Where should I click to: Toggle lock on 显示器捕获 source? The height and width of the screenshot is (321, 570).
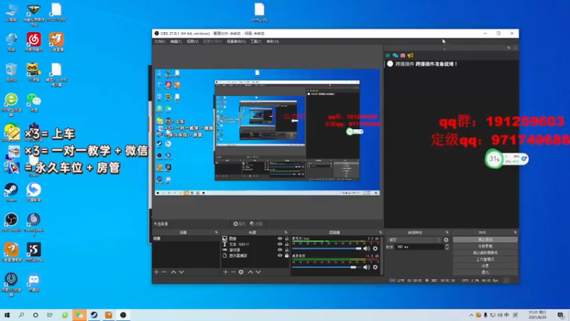(x=286, y=255)
